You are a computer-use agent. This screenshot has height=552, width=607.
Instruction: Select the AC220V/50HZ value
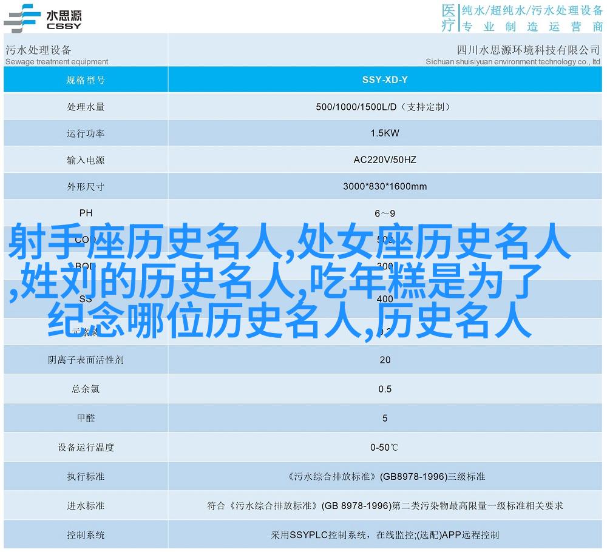(x=385, y=160)
